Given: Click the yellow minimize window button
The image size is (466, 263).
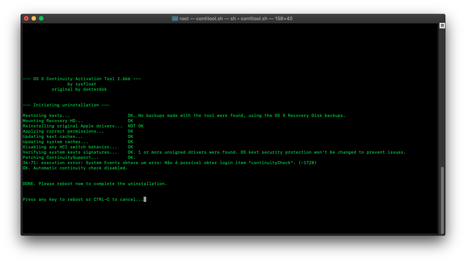Looking at the screenshot, I should tap(34, 18).
